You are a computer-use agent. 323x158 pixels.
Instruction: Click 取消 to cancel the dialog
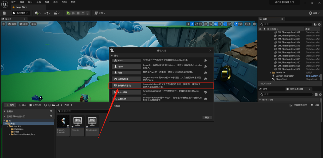pyautogui.click(x=207, y=117)
